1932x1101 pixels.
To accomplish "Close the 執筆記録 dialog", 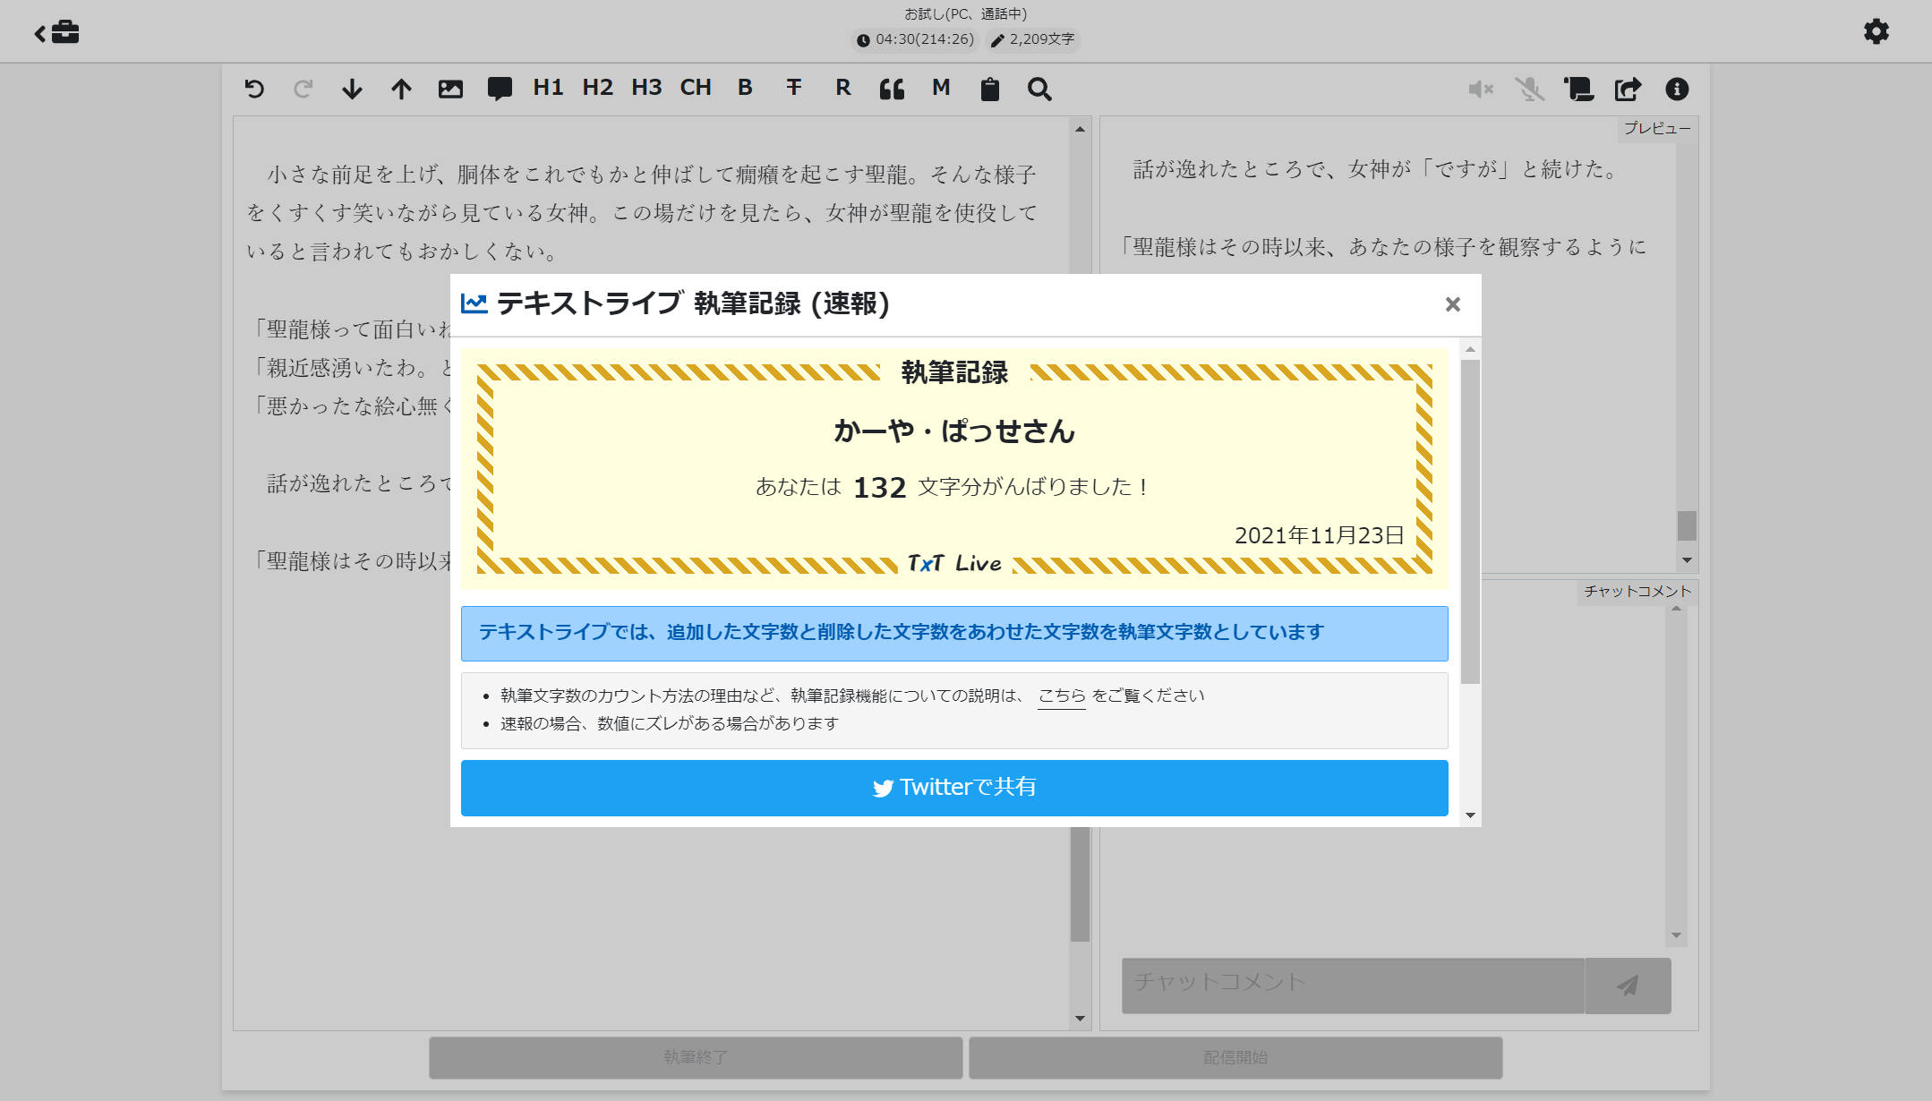I will coord(1452,304).
